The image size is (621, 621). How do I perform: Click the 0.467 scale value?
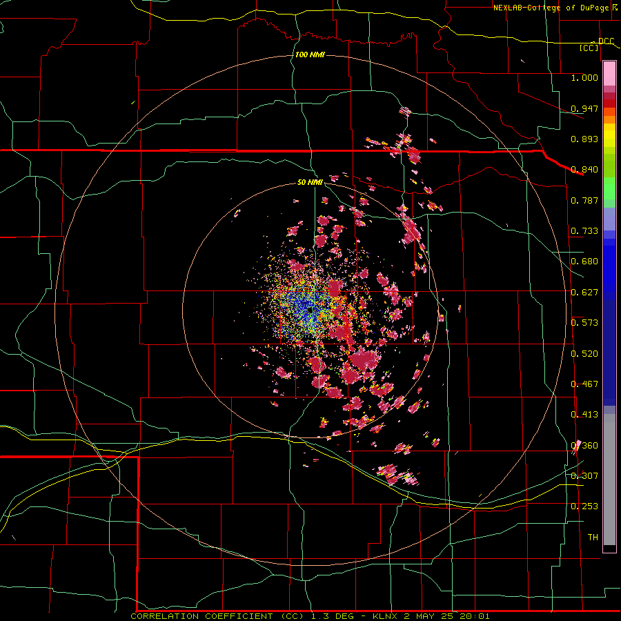tap(584, 384)
